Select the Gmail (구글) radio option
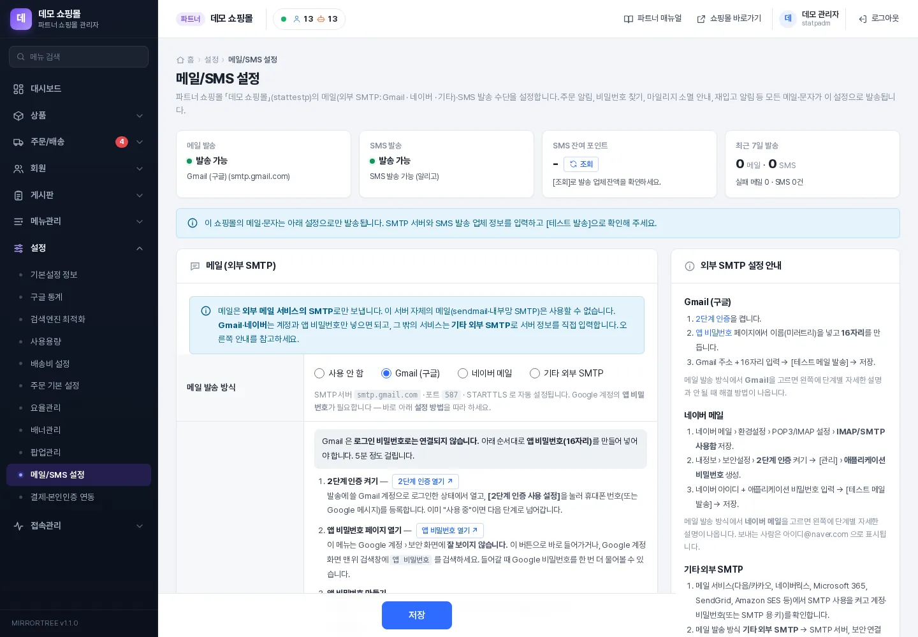The height and width of the screenshot is (637, 918). tap(386, 373)
